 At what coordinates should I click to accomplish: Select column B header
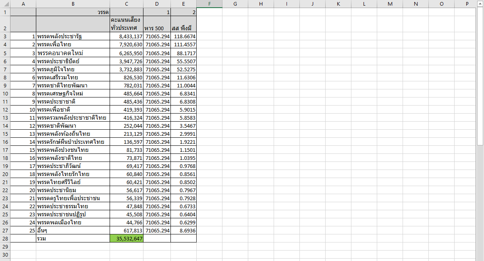[x=73, y=4]
